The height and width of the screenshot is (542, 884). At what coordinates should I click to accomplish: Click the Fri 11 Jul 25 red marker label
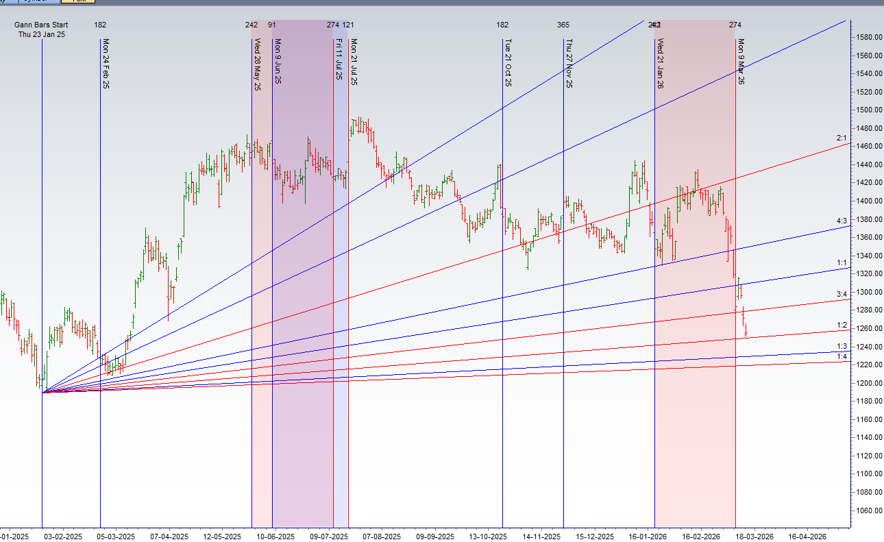click(339, 60)
